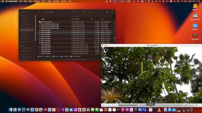The width and height of the screenshot is (202, 113).
Task: Open Spotlight search in the menu bar
Action: 175,1
